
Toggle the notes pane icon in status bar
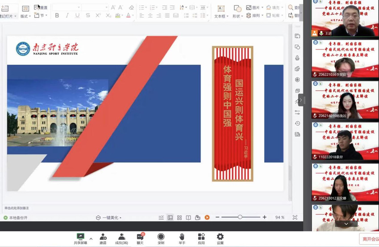click(161, 218)
